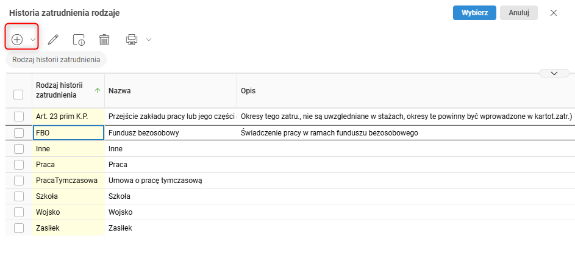
Task: Expand the filter panel chevron above table
Action: click(554, 73)
